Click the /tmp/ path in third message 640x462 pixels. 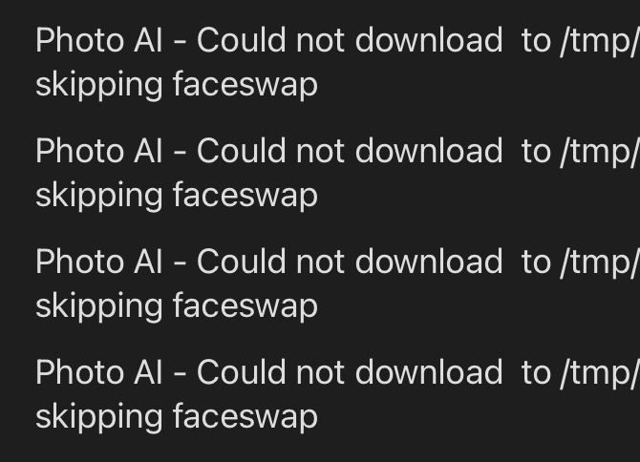point(600,262)
